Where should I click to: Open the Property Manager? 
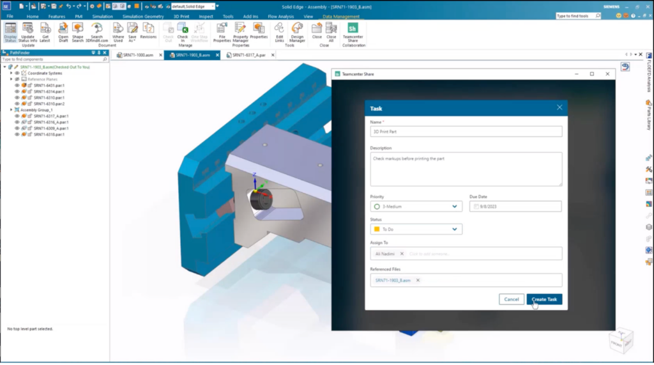tap(240, 31)
